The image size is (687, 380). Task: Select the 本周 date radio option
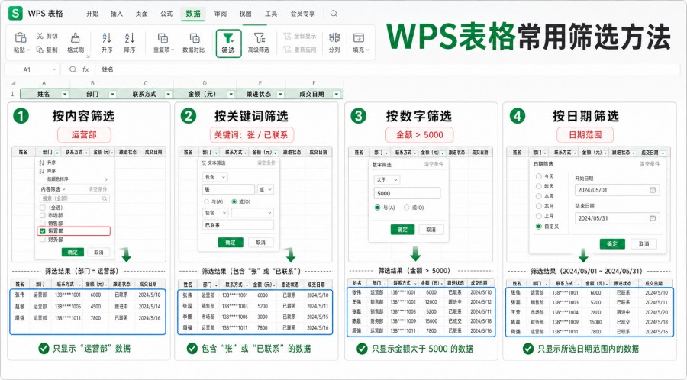pyautogui.click(x=538, y=196)
